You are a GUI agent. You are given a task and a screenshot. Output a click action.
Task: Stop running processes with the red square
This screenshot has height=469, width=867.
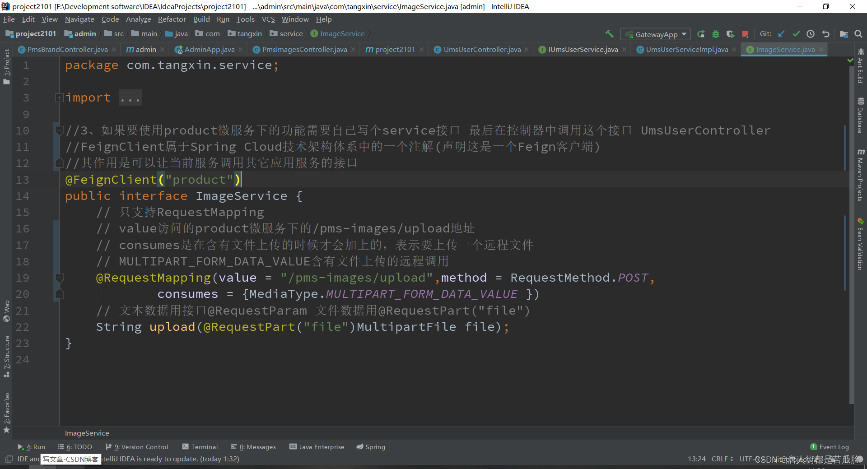coord(745,34)
